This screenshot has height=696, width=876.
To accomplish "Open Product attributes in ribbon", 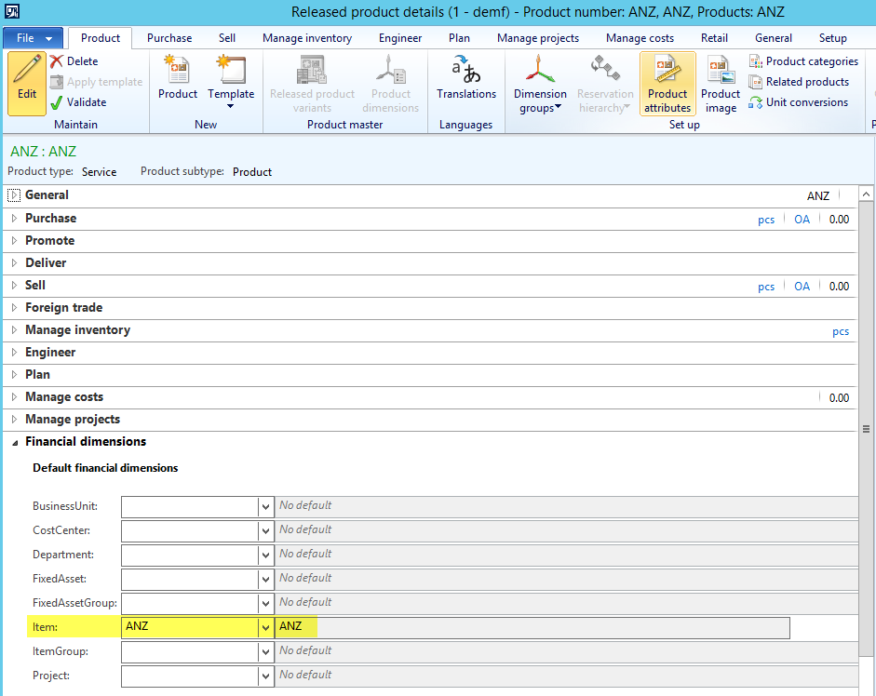I will point(667,82).
